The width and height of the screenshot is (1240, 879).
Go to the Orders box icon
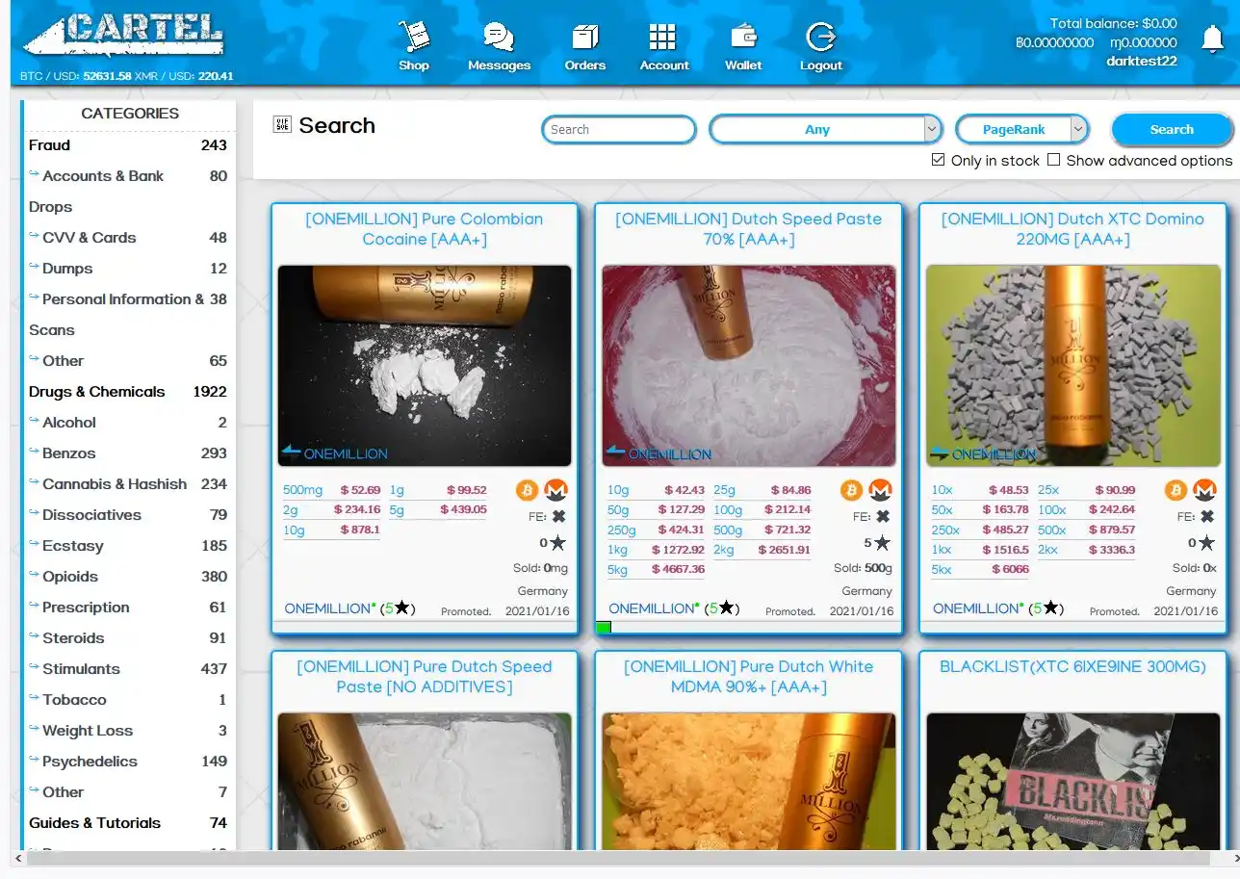coord(584,39)
